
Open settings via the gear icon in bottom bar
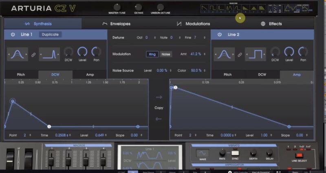[x=230, y=172]
